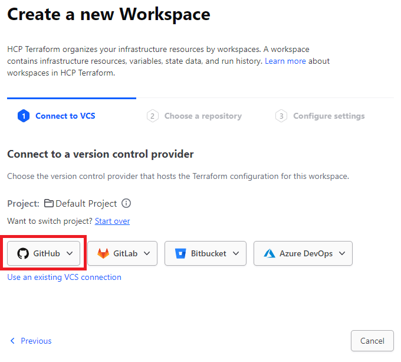
Task: Click the step 3 hexagon badge
Action: tap(281, 116)
